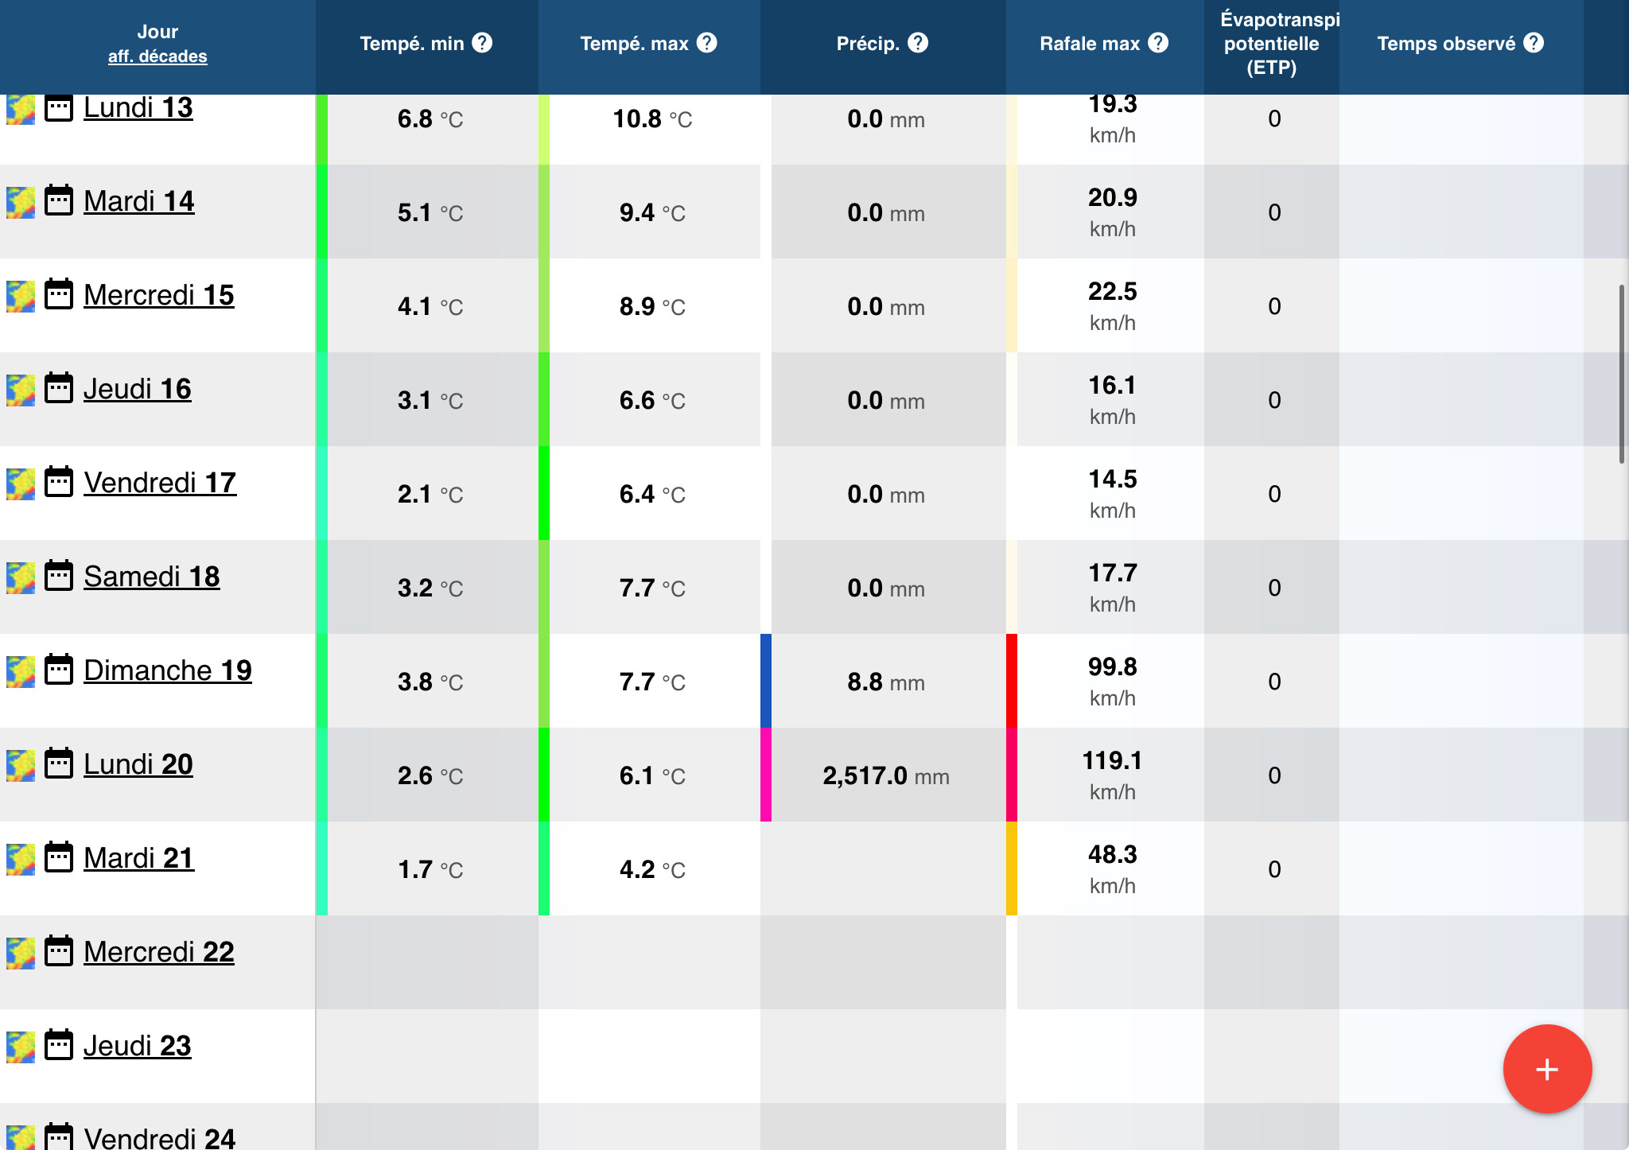Open the Temps observé help icon

click(x=1534, y=43)
